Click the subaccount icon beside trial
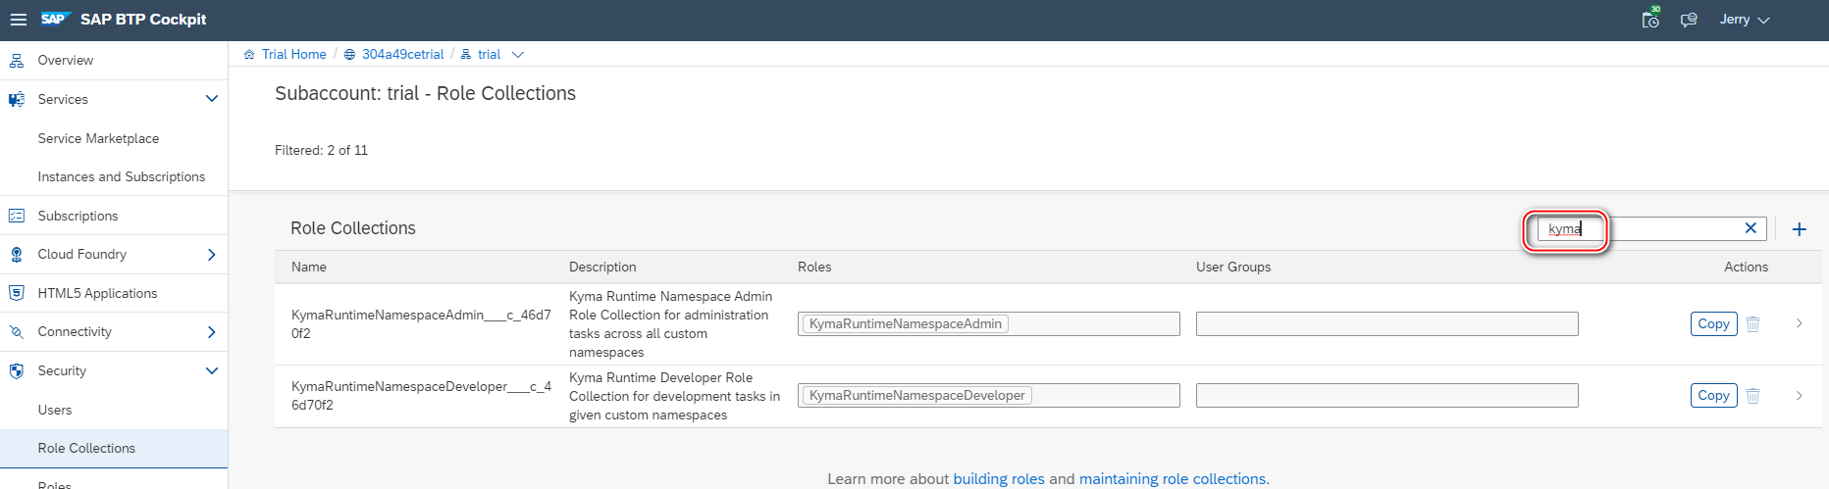 pos(466,55)
